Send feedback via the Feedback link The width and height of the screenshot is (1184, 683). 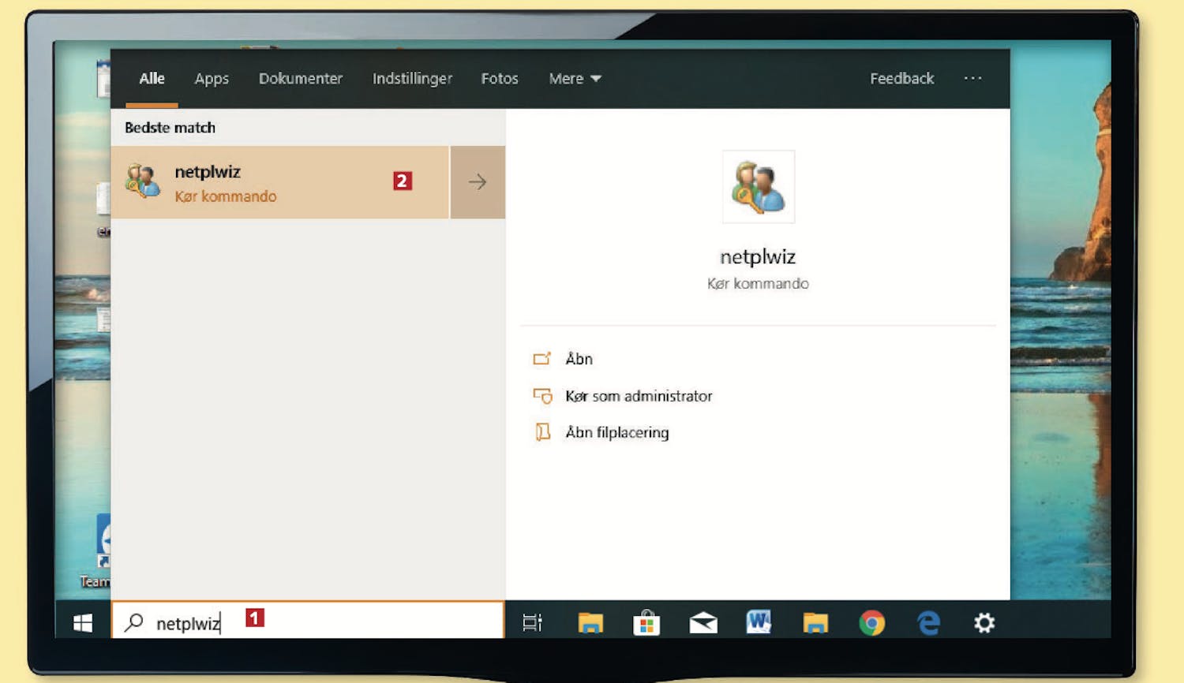point(901,79)
